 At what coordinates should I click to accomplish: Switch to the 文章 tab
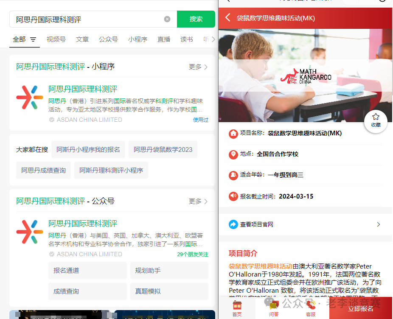pos(82,39)
